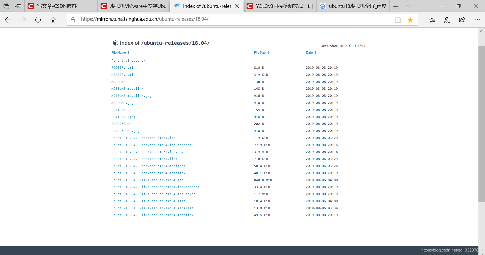Open ubuntu-18.04.3-desktop-amd64.list
The width and height of the screenshot is (485, 255).
144,159
